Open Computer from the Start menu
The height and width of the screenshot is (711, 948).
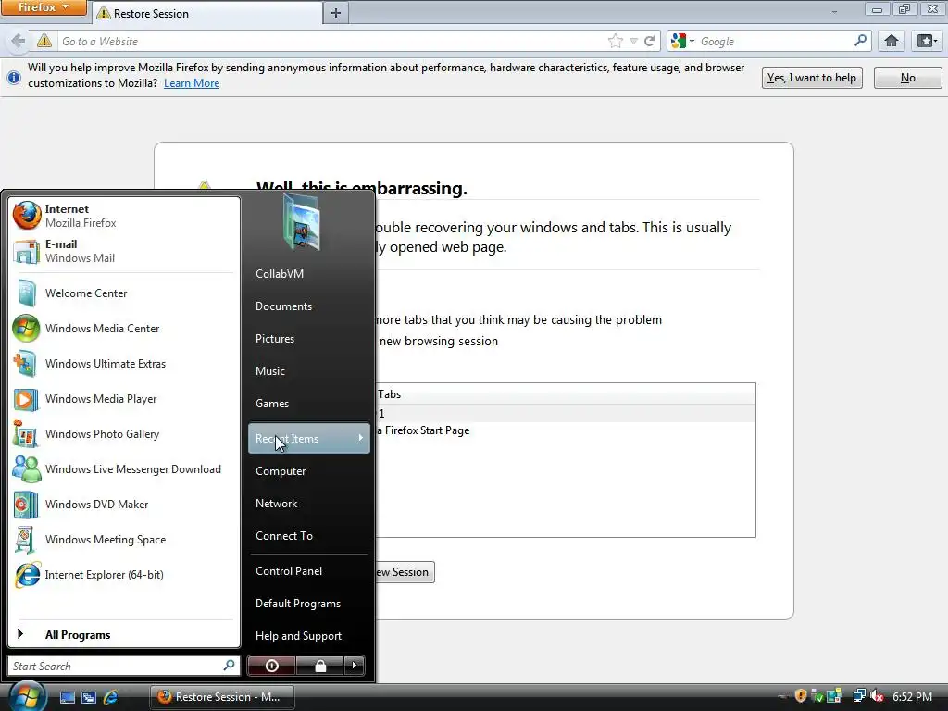(x=309, y=471)
